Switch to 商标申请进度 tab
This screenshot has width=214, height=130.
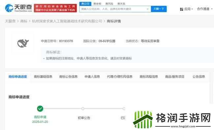point(18,77)
